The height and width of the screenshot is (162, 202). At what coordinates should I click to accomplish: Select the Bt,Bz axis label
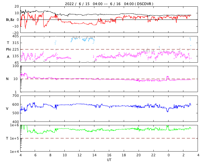tap(10, 20)
